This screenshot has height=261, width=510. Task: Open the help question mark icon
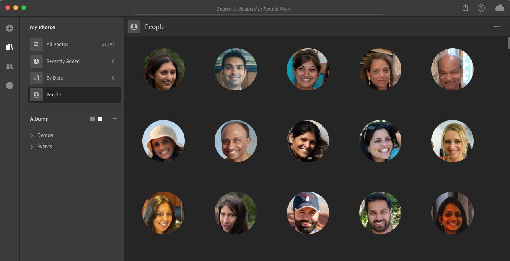(x=481, y=8)
